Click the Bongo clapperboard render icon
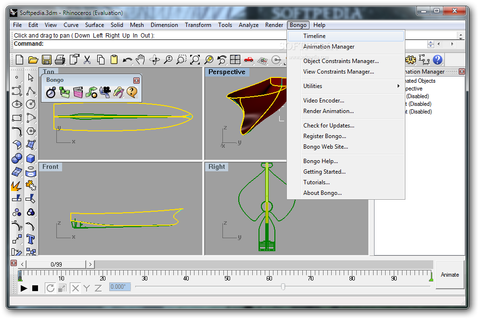 point(78,92)
